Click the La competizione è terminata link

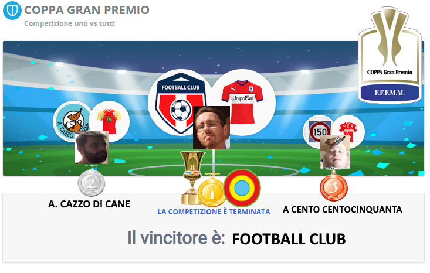click(x=214, y=211)
